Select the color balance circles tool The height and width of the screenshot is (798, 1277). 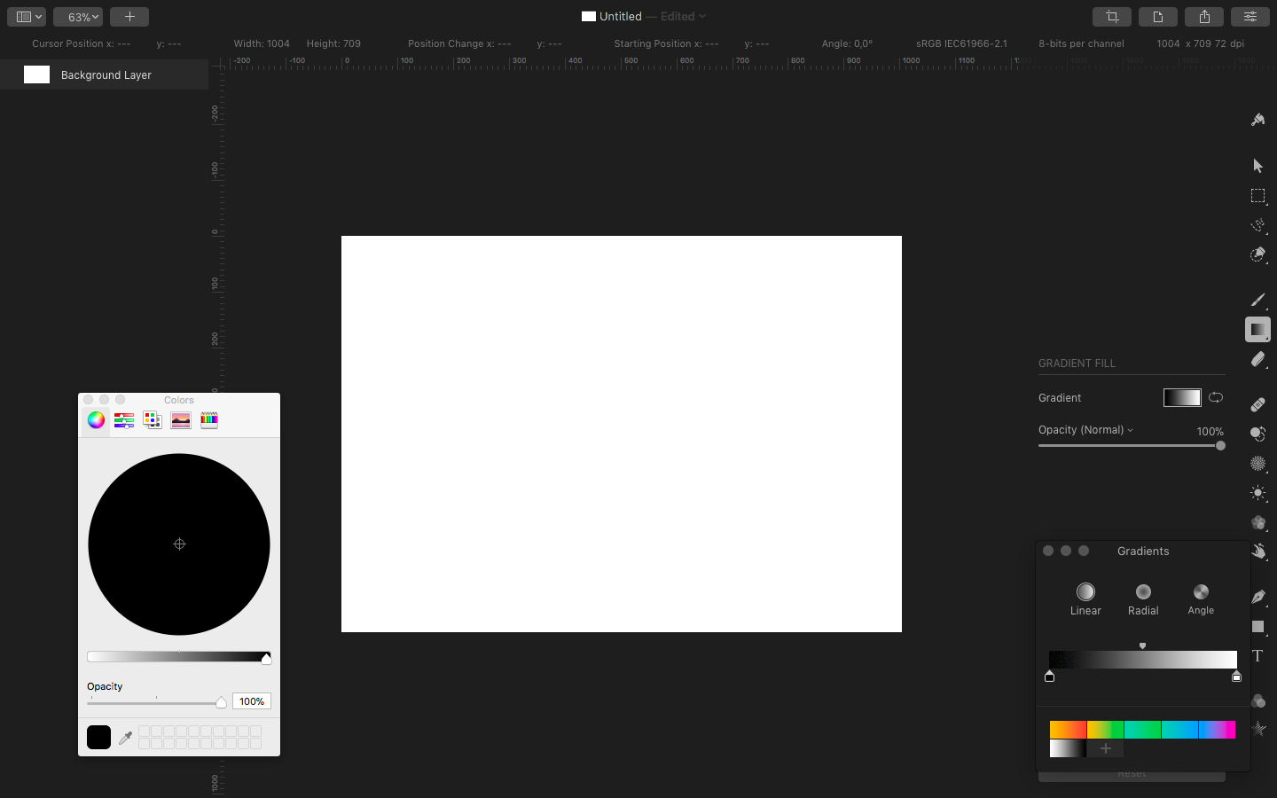1257,523
